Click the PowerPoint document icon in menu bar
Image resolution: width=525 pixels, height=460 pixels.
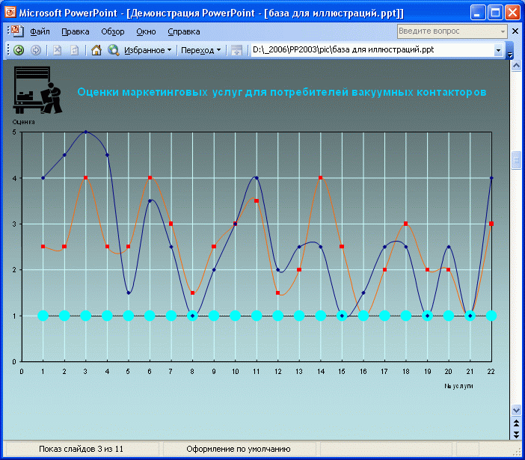point(17,31)
